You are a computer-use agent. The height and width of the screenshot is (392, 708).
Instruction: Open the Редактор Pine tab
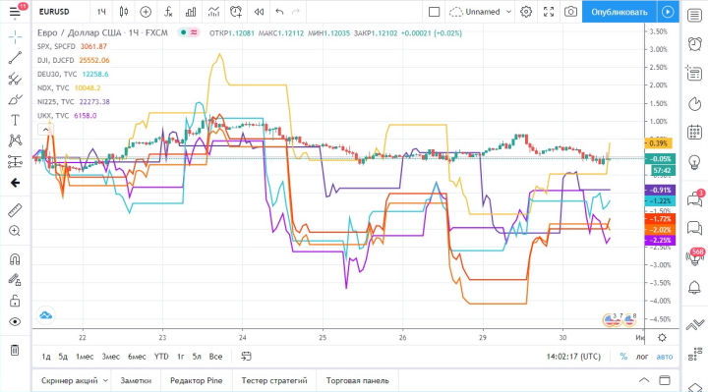(197, 381)
